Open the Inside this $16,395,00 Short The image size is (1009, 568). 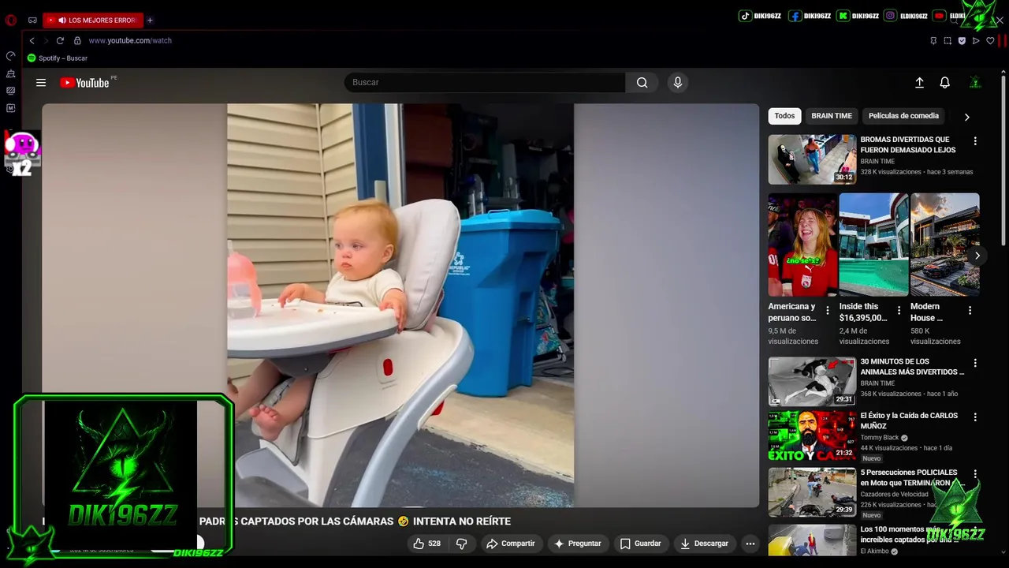(x=873, y=245)
